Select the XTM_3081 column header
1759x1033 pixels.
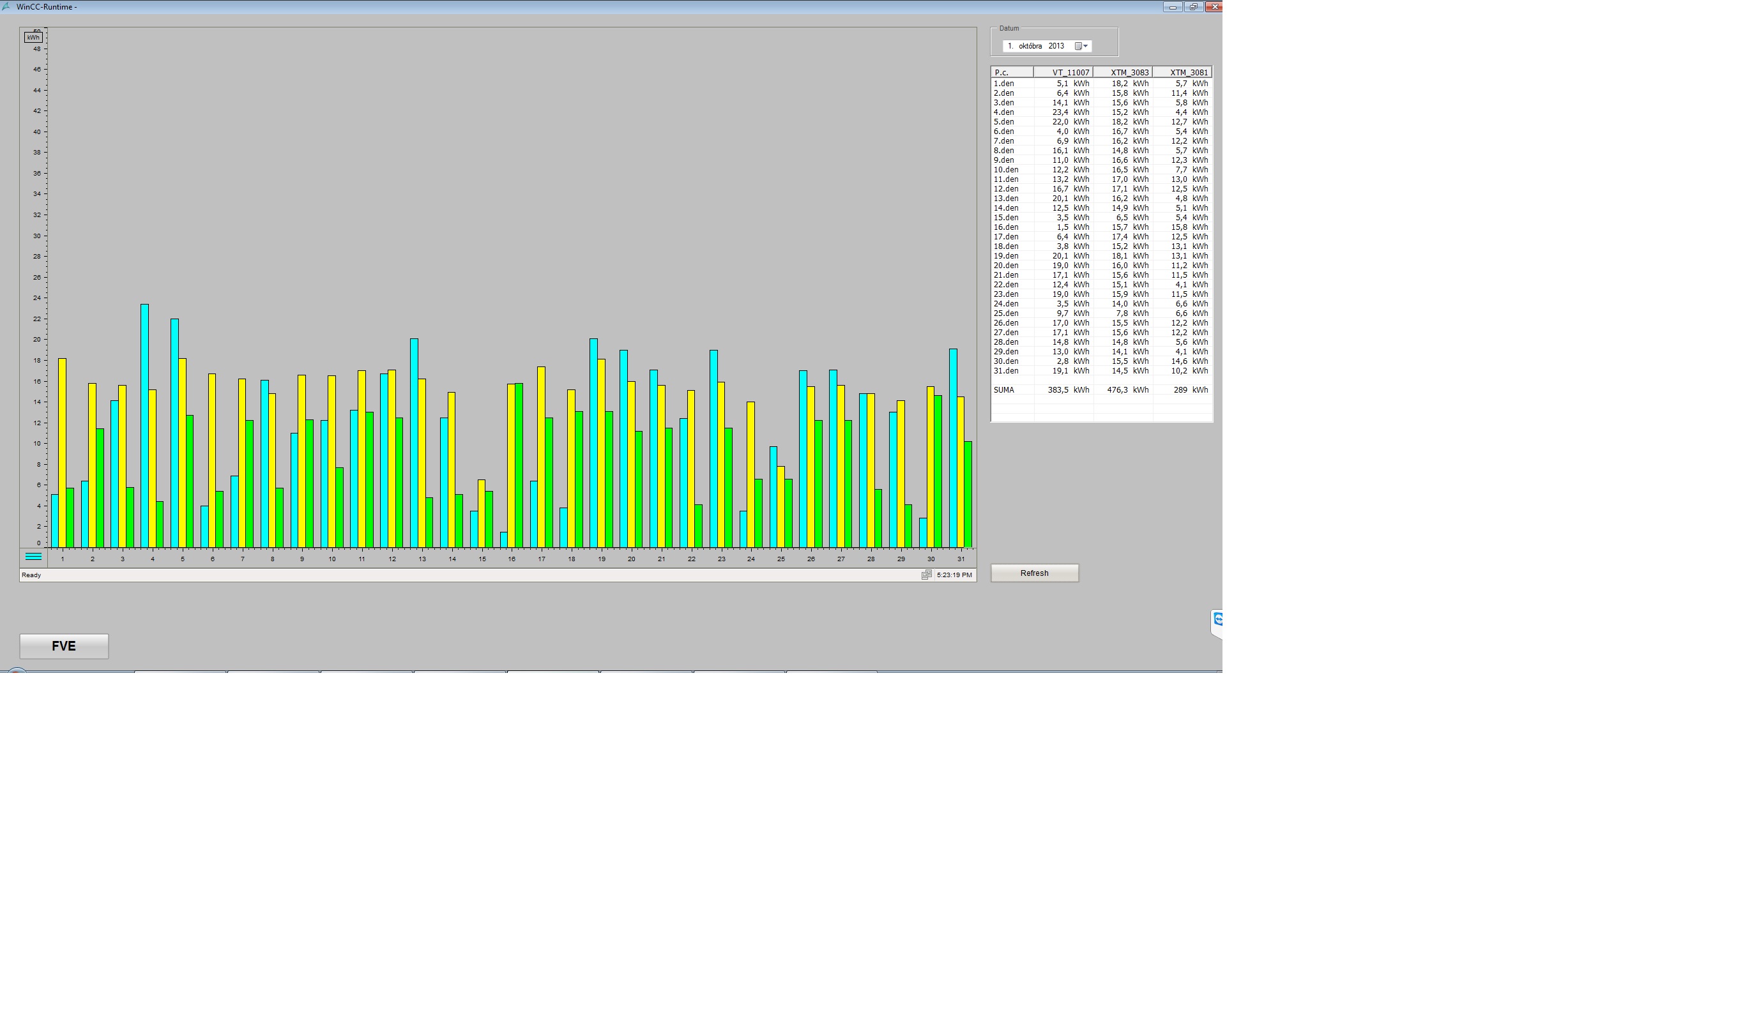(1182, 73)
